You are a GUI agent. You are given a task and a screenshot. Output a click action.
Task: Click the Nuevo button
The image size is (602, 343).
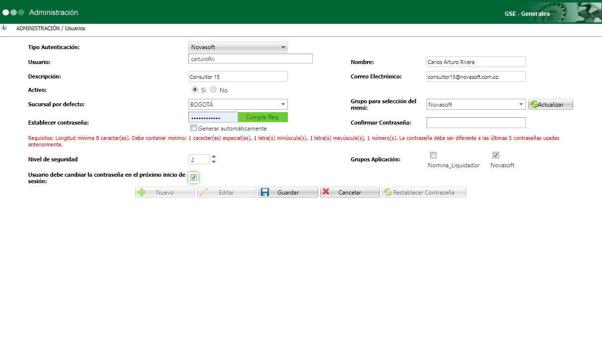pos(165,192)
